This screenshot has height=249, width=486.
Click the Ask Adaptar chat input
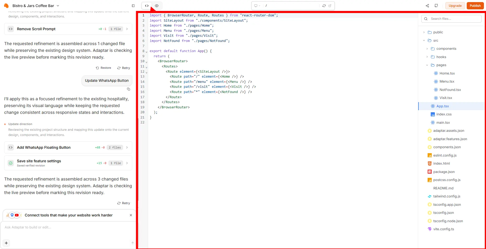(68, 227)
